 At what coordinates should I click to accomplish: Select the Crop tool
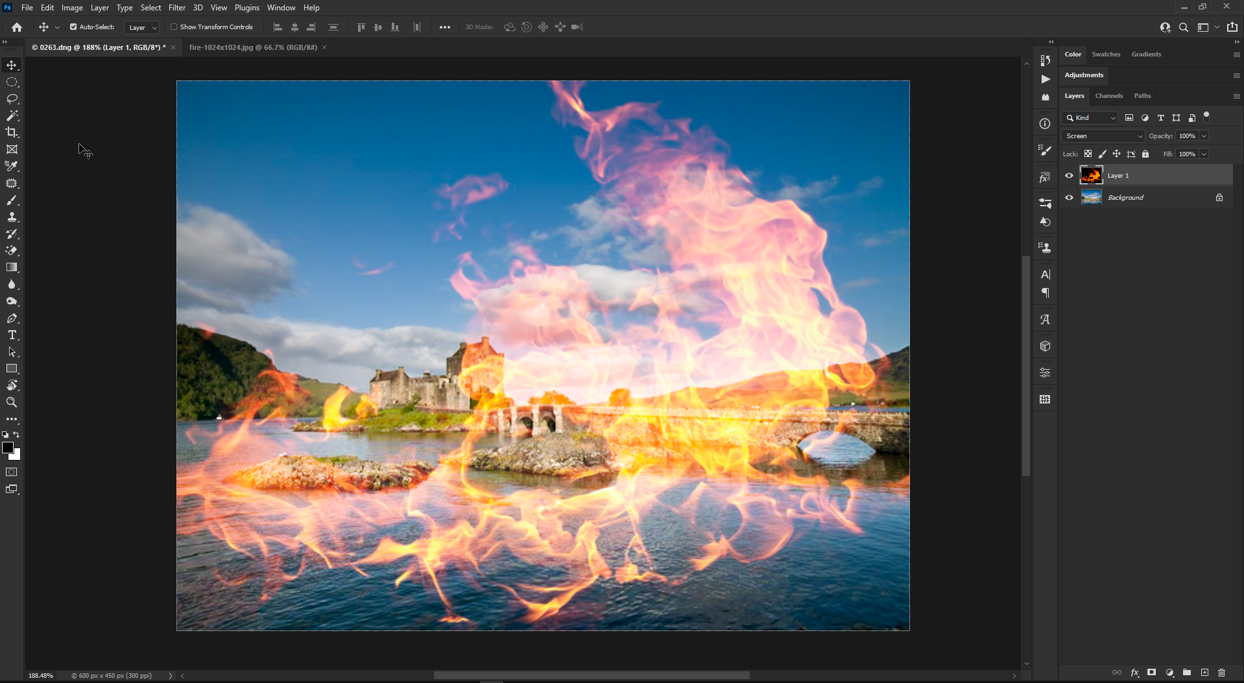coord(12,132)
